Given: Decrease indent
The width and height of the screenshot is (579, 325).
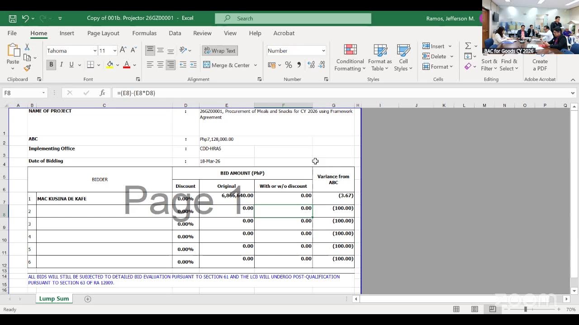Looking at the screenshot, I should tap(183, 65).
